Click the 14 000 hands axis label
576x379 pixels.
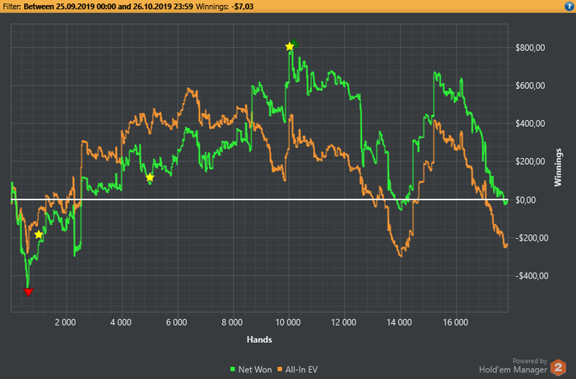click(x=399, y=322)
